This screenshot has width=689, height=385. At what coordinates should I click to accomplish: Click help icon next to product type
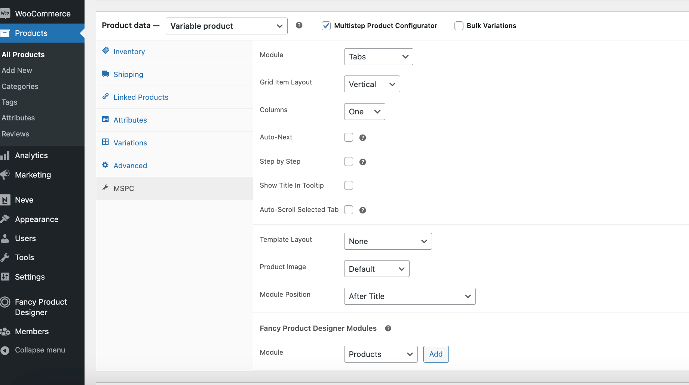pyautogui.click(x=299, y=25)
